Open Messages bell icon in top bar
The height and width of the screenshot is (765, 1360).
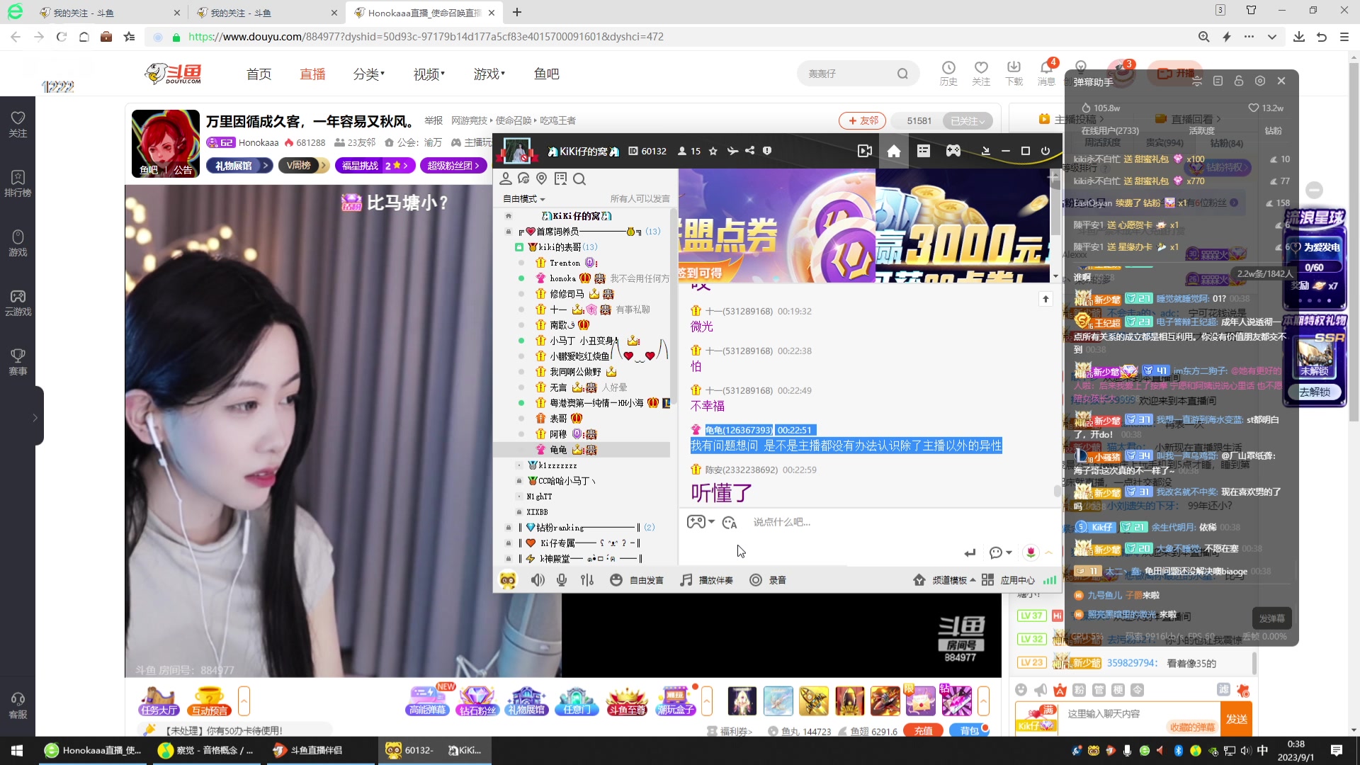(x=1046, y=73)
